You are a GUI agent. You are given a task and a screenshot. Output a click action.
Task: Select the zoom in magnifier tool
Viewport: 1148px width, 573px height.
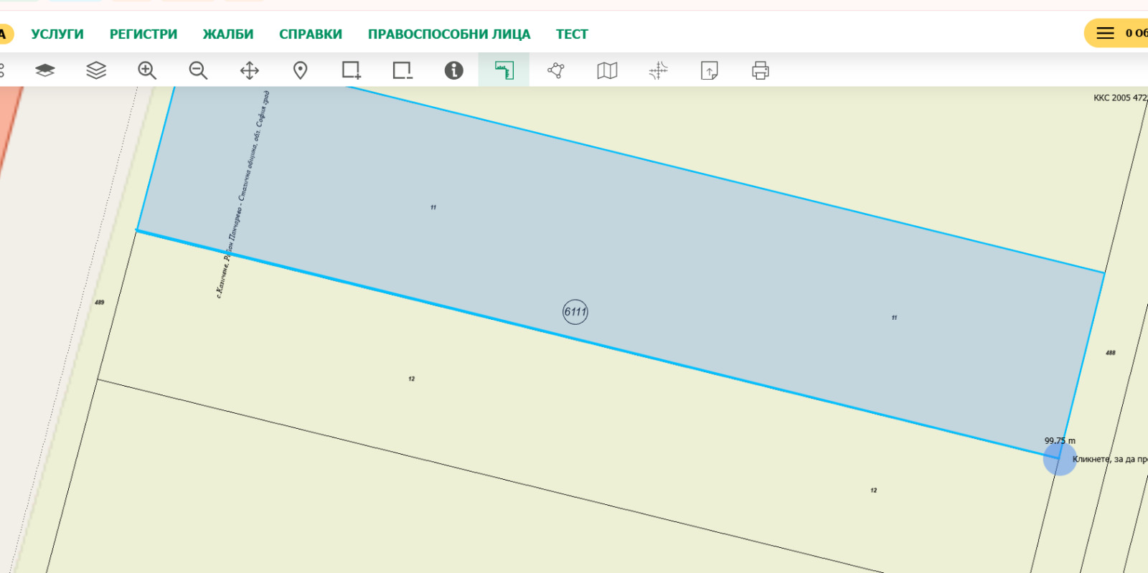(x=147, y=70)
